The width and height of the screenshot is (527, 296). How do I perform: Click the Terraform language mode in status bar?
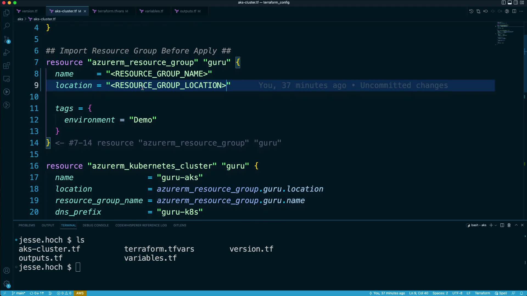(482, 293)
